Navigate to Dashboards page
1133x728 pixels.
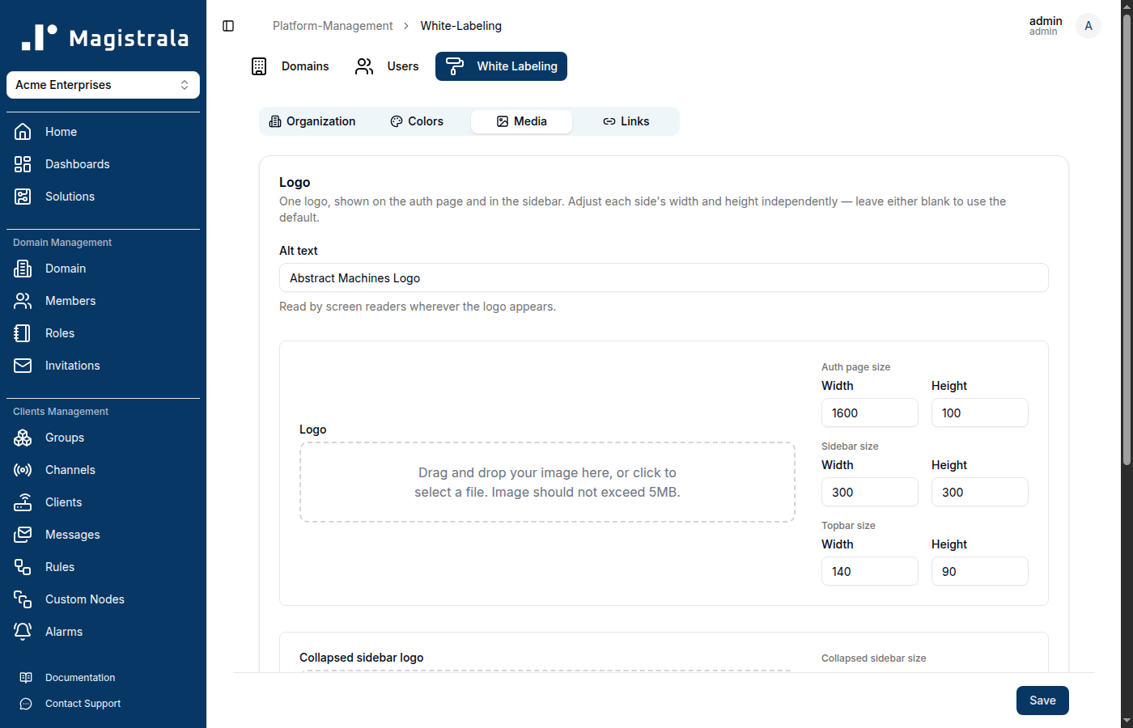(x=78, y=164)
